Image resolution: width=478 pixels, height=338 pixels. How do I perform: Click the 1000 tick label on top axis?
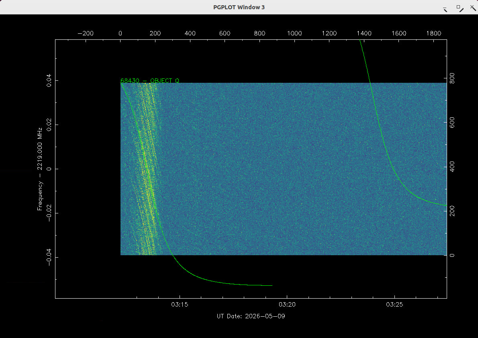[294, 33]
